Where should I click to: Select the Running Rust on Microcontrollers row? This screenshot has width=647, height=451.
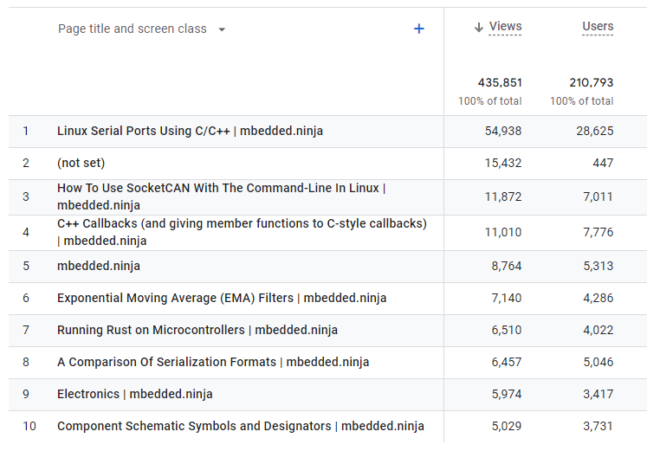pyautogui.click(x=197, y=330)
